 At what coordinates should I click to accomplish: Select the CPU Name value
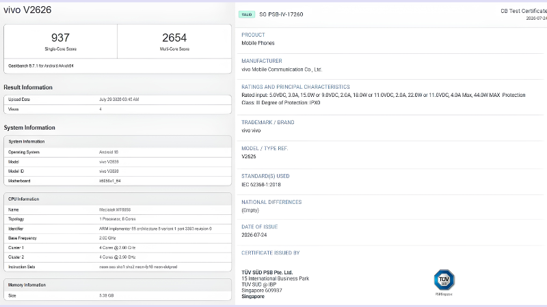(115, 210)
